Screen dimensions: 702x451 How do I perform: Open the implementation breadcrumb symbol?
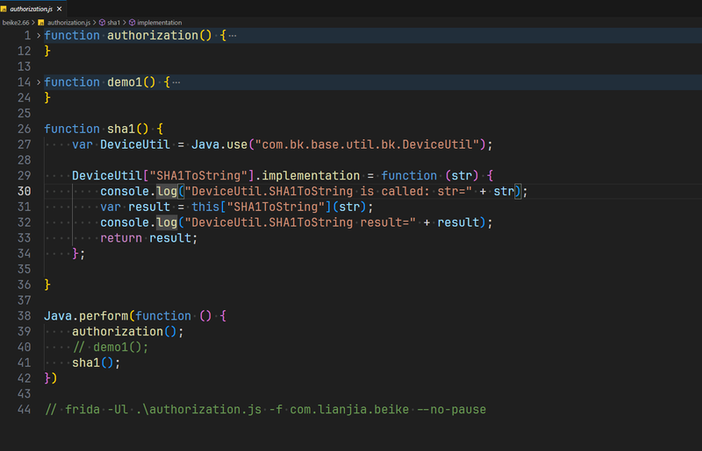[x=160, y=23]
